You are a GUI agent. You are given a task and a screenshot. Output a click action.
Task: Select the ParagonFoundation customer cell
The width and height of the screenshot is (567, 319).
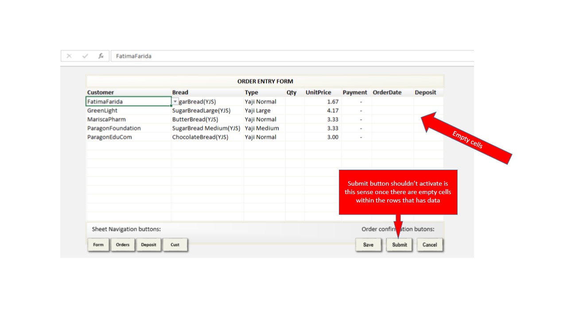pos(128,128)
